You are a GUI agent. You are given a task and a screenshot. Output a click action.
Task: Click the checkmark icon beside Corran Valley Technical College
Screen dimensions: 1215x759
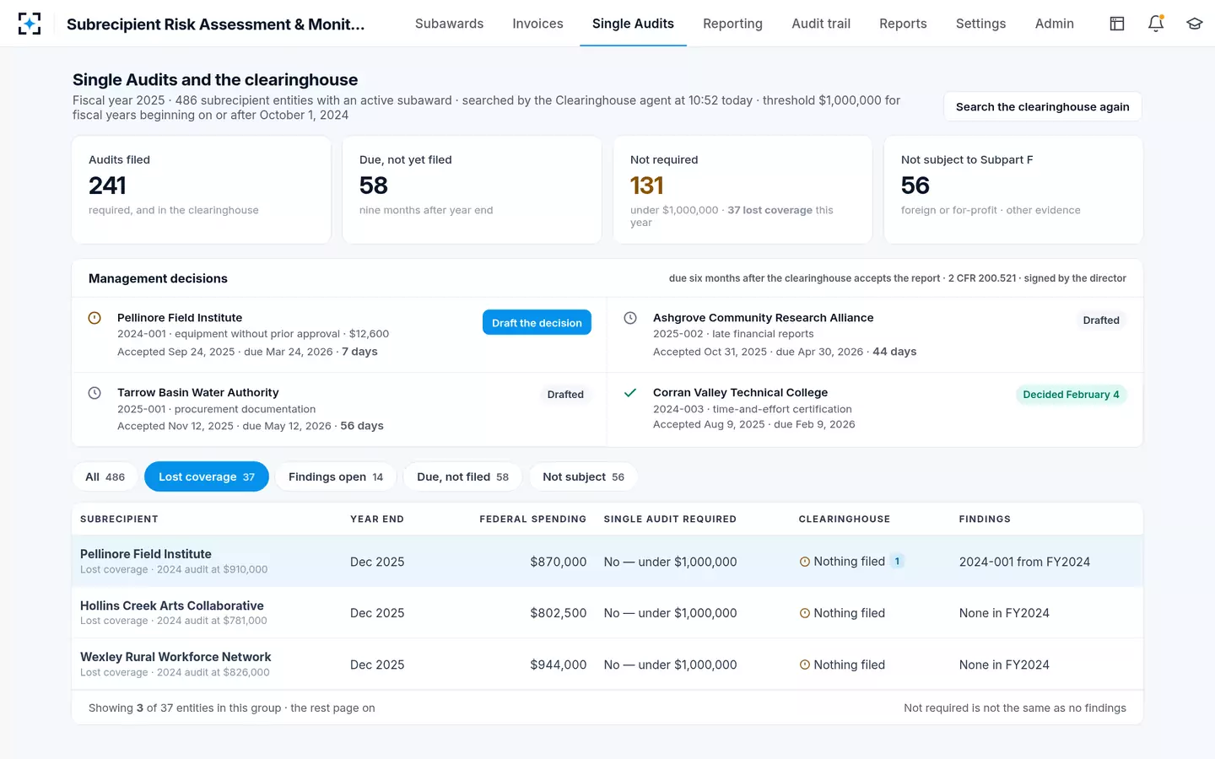pyautogui.click(x=630, y=393)
